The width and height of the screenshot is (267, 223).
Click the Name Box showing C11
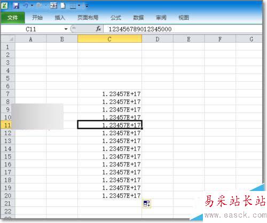coord(32,29)
